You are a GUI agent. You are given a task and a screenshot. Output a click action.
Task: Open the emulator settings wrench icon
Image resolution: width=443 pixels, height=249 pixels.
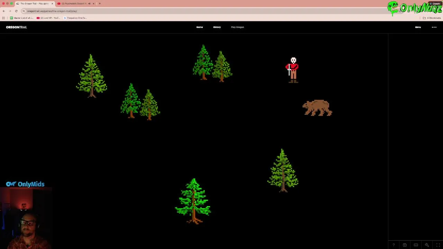point(427,245)
